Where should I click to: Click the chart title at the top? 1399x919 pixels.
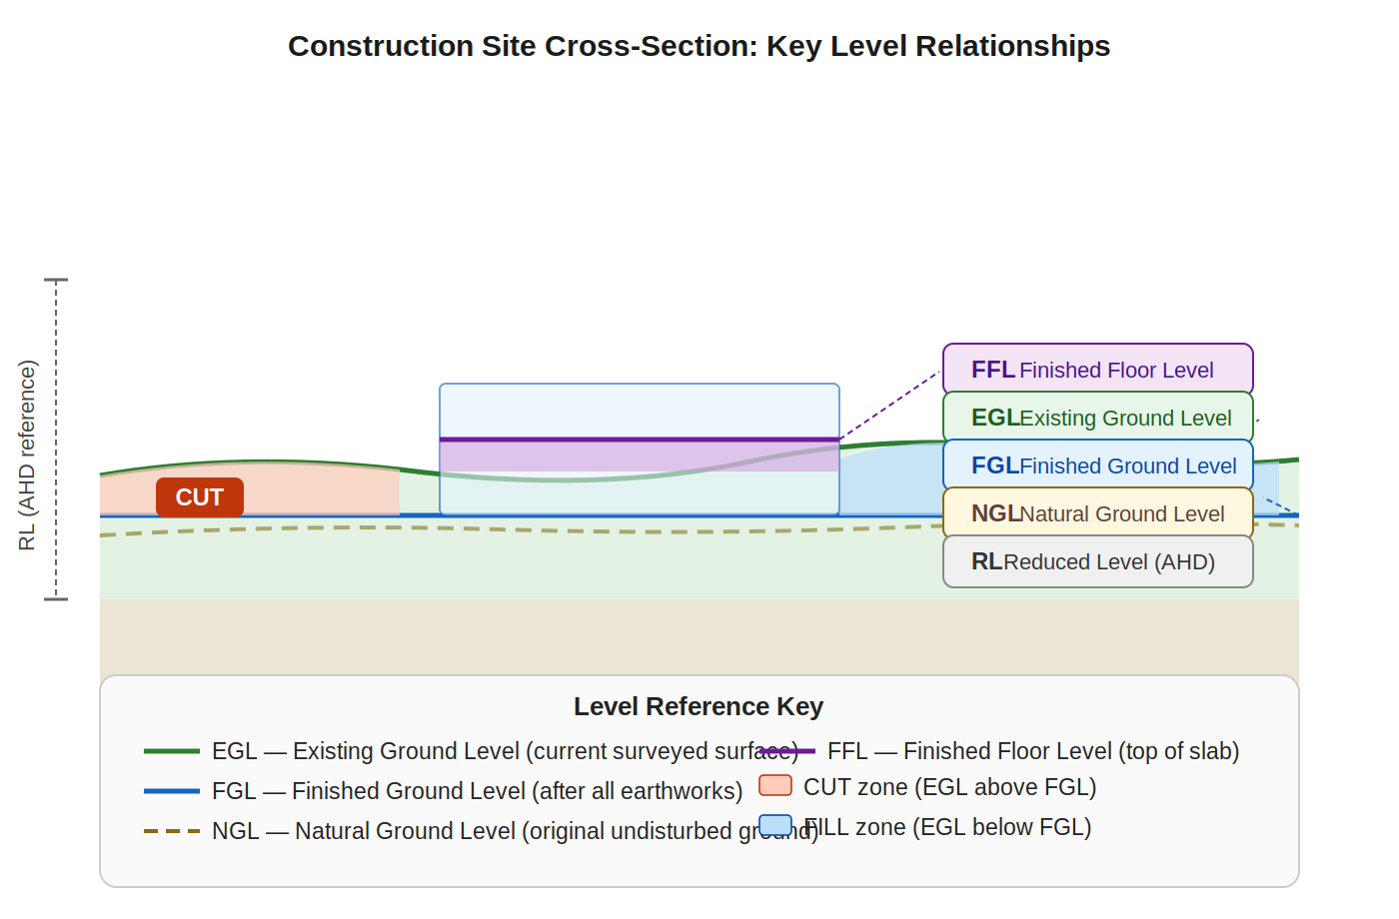click(699, 46)
